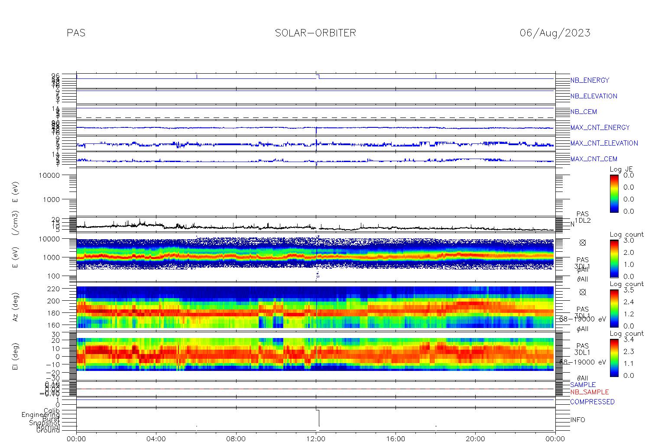Click the N label right of the density plot
Screen dimensions: 655x442
click(572, 224)
